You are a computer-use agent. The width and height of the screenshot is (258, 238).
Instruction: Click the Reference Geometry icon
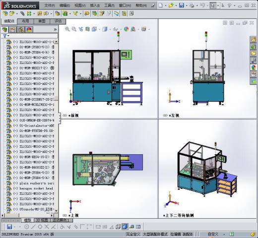pyautogui.click(x=75, y=13)
